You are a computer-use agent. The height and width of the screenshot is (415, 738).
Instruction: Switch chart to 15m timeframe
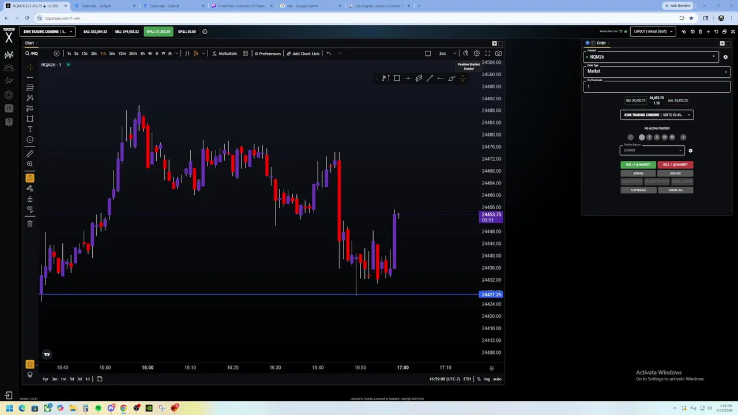click(122, 54)
